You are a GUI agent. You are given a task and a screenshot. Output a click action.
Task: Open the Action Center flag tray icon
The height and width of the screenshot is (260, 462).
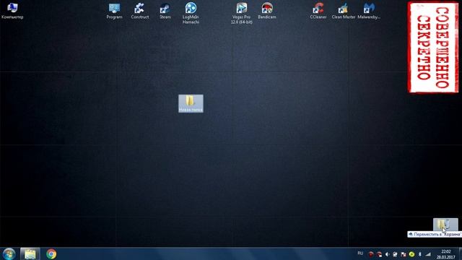coord(404,254)
